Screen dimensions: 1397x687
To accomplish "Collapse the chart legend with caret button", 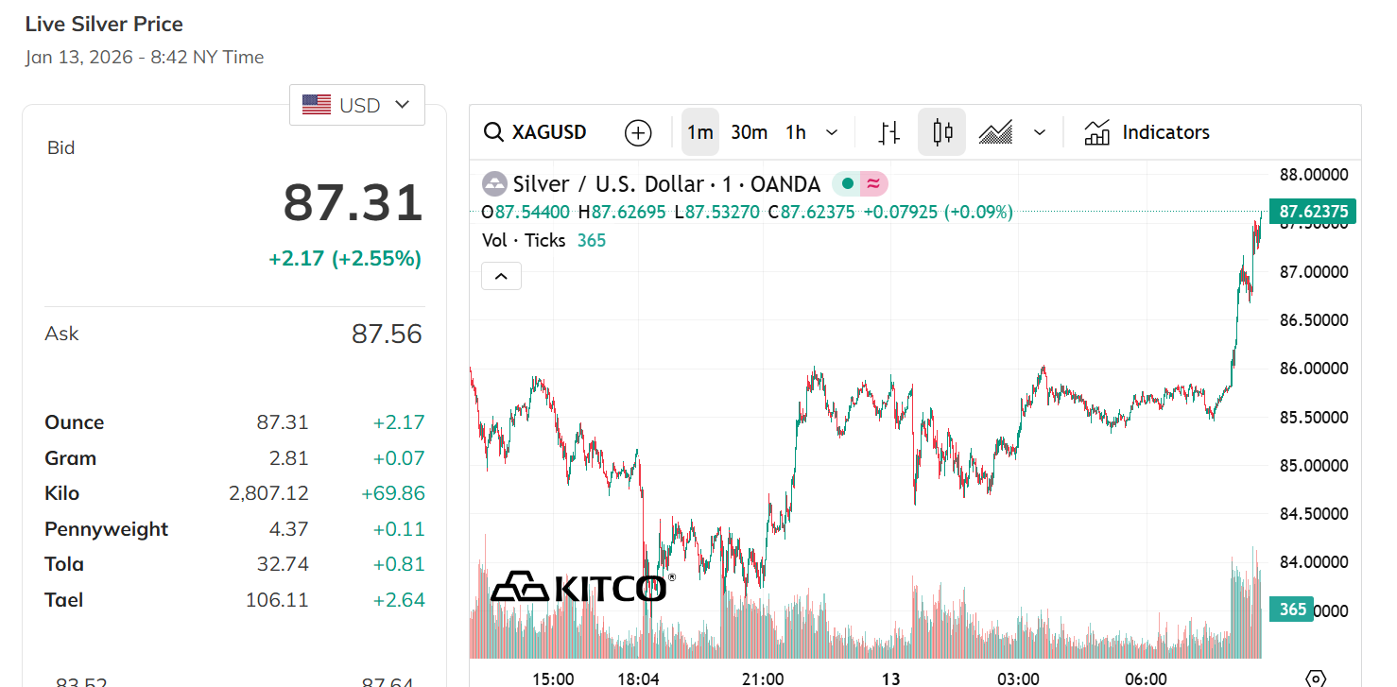I will click(x=501, y=276).
